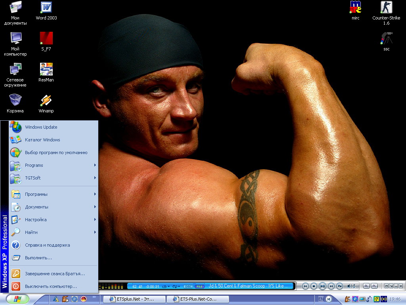This screenshot has height=305, width=406.
Task: Toggle the FILE button in the player bar
Action: tap(200, 286)
